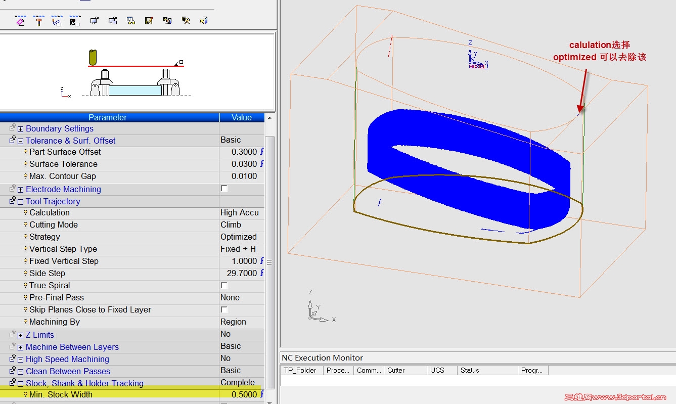Image resolution: width=676 pixels, height=404 pixels.
Task: Expand the Electrode Machining group
Action: point(20,190)
